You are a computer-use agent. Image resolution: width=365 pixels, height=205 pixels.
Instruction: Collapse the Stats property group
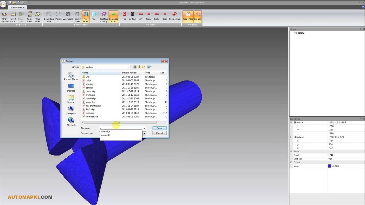point(291,152)
